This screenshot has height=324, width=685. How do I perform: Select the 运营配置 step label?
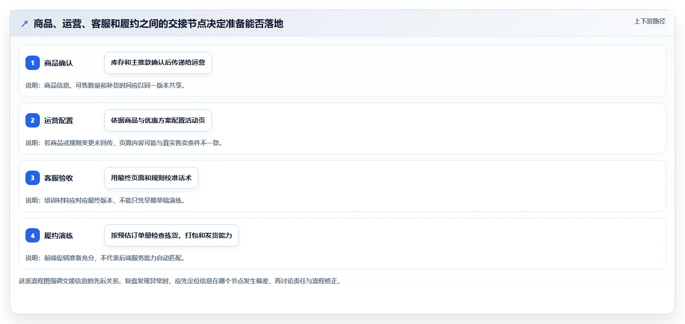59,120
